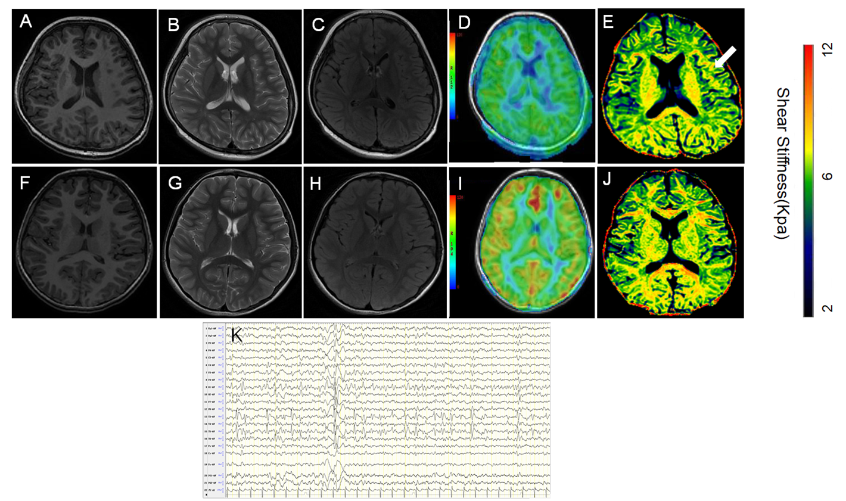The height and width of the screenshot is (501, 846).
Task: Click the small color bar beside panel D
Action: [x=455, y=75]
